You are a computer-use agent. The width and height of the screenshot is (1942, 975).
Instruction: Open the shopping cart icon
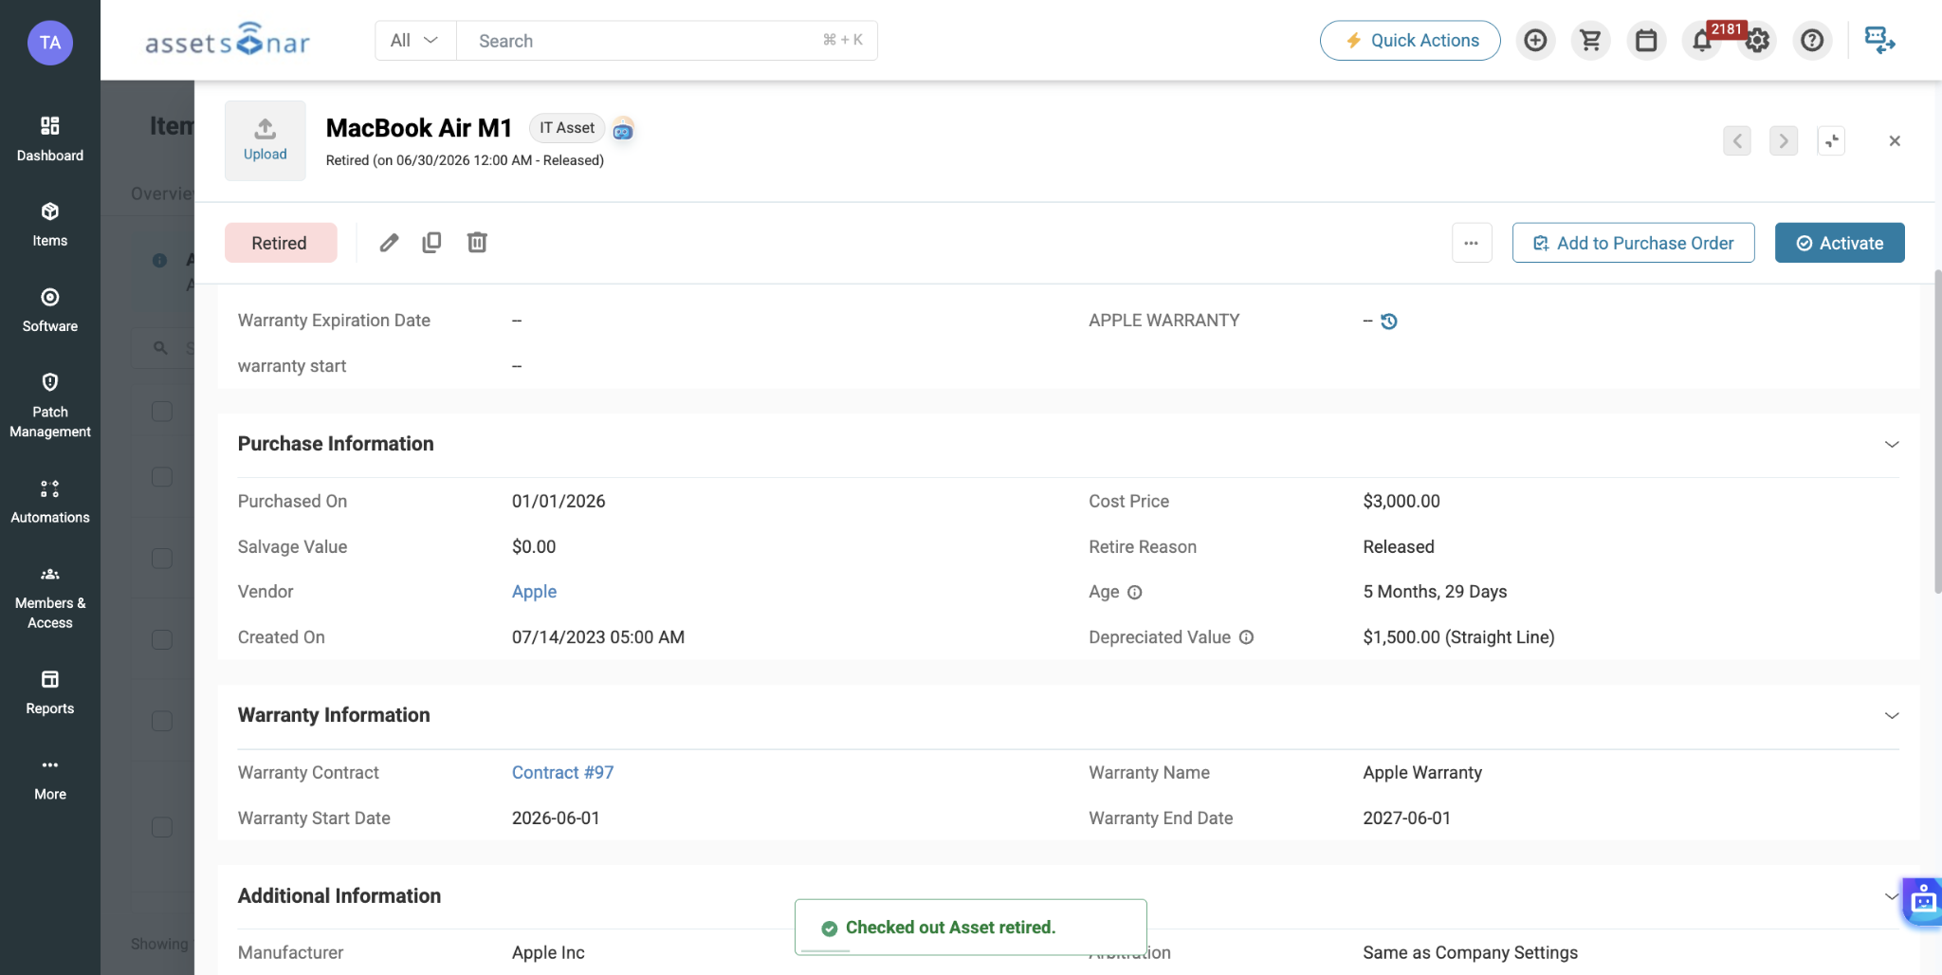pyautogui.click(x=1590, y=40)
